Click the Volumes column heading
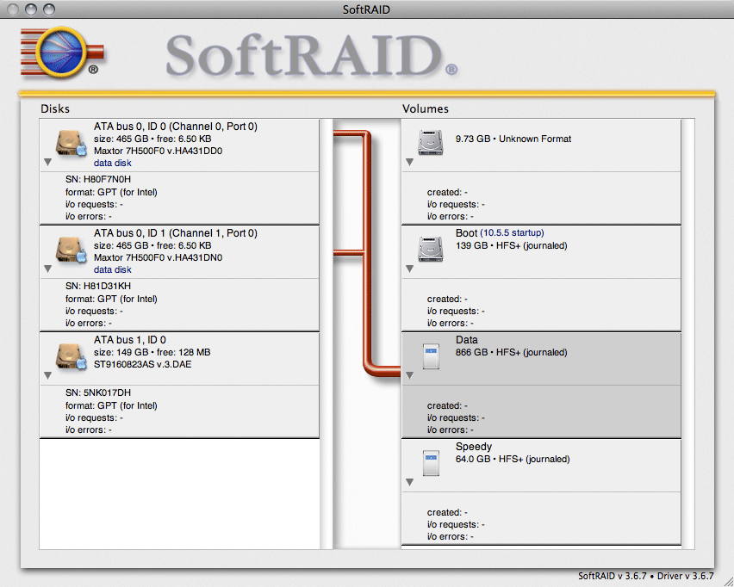 (x=425, y=108)
